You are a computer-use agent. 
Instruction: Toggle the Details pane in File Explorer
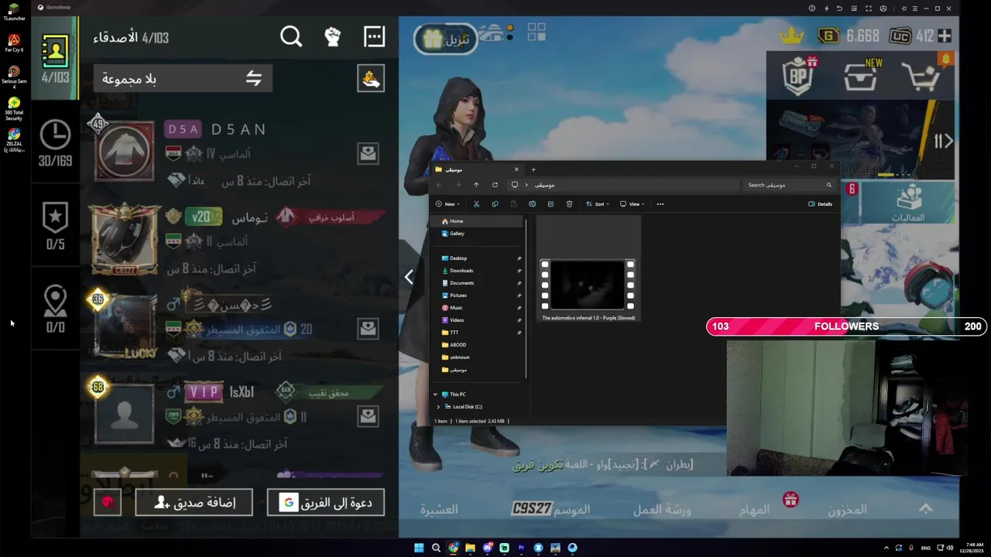pyautogui.click(x=821, y=204)
